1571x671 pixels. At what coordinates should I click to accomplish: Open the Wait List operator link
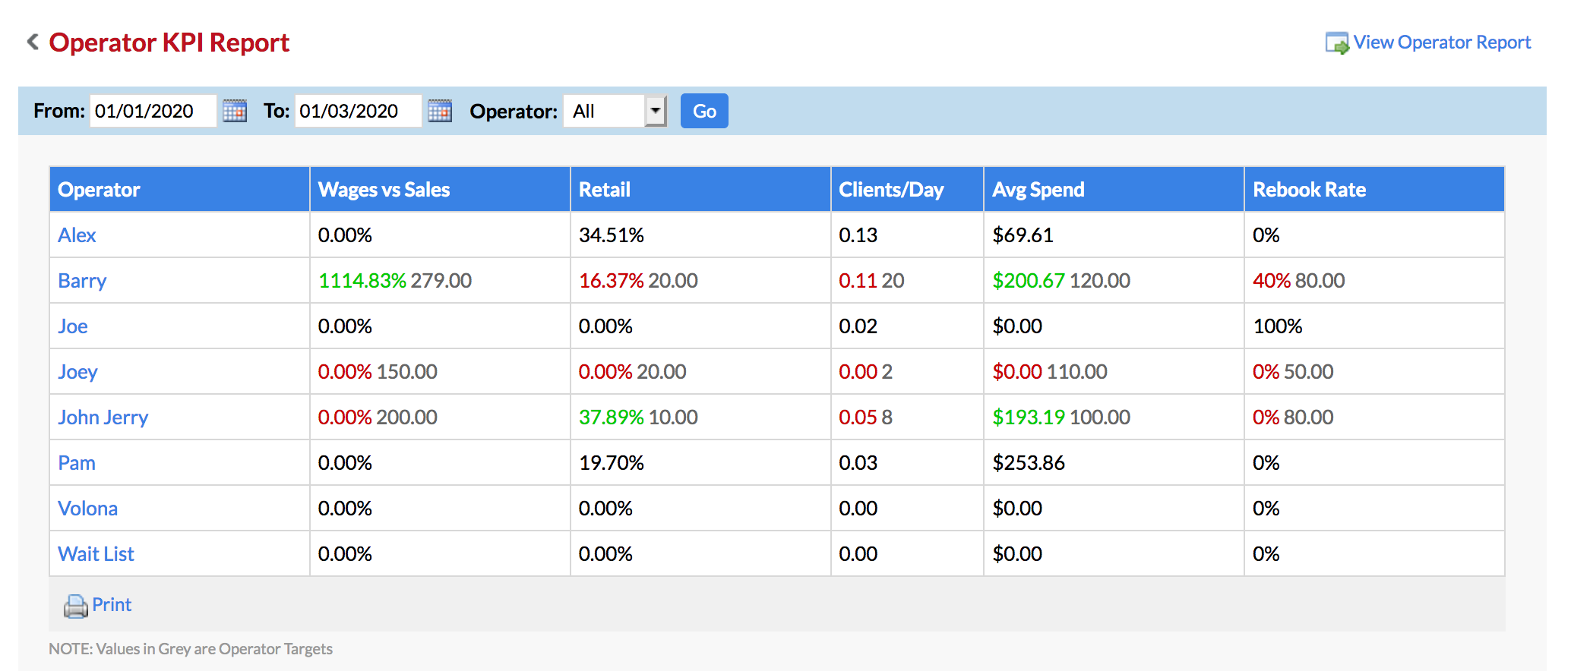click(x=96, y=554)
